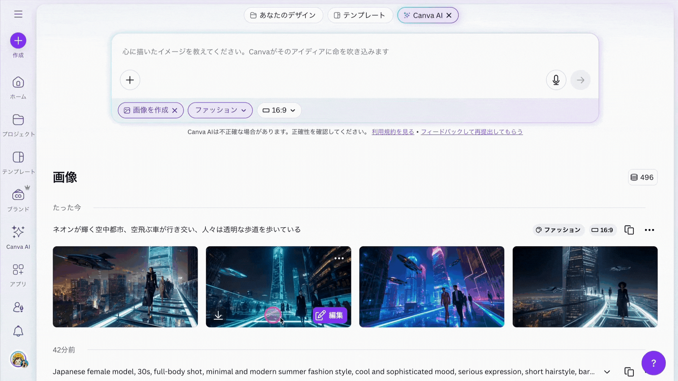The width and height of the screenshot is (678, 381).
Task: Click the purple 作成 plus button
Action: tap(18, 41)
